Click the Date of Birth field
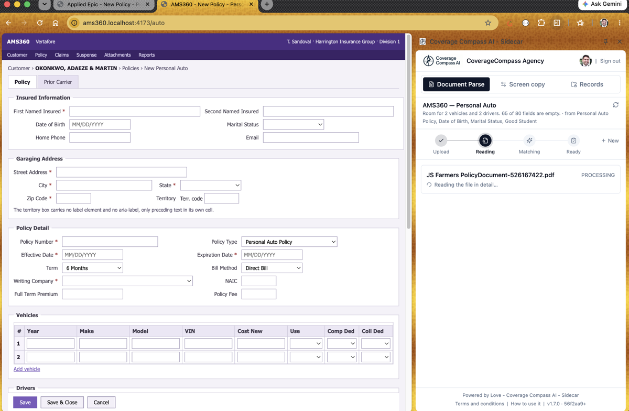Image resolution: width=629 pixels, height=411 pixels. [x=100, y=124]
